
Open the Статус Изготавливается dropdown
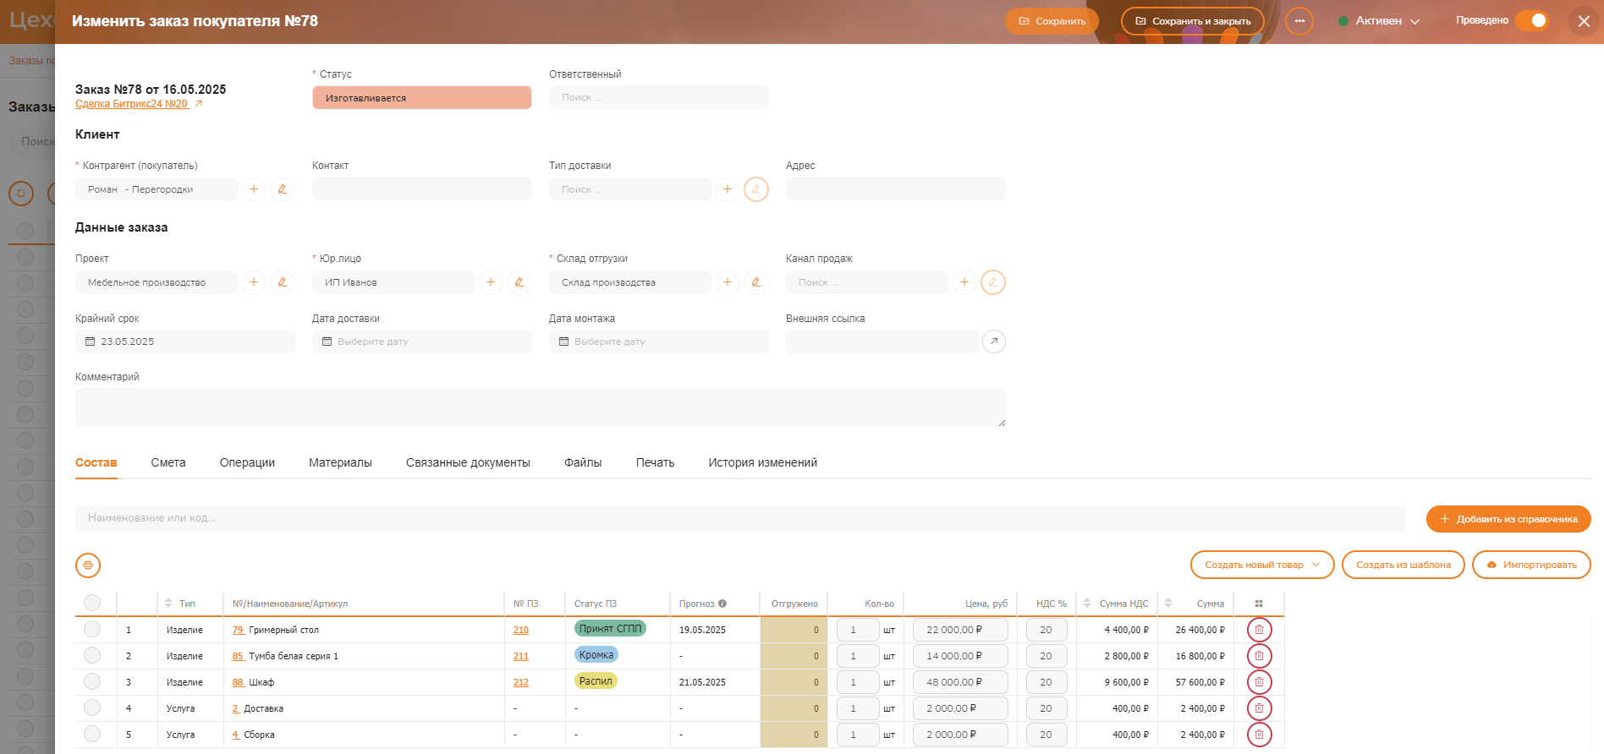pos(421,98)
